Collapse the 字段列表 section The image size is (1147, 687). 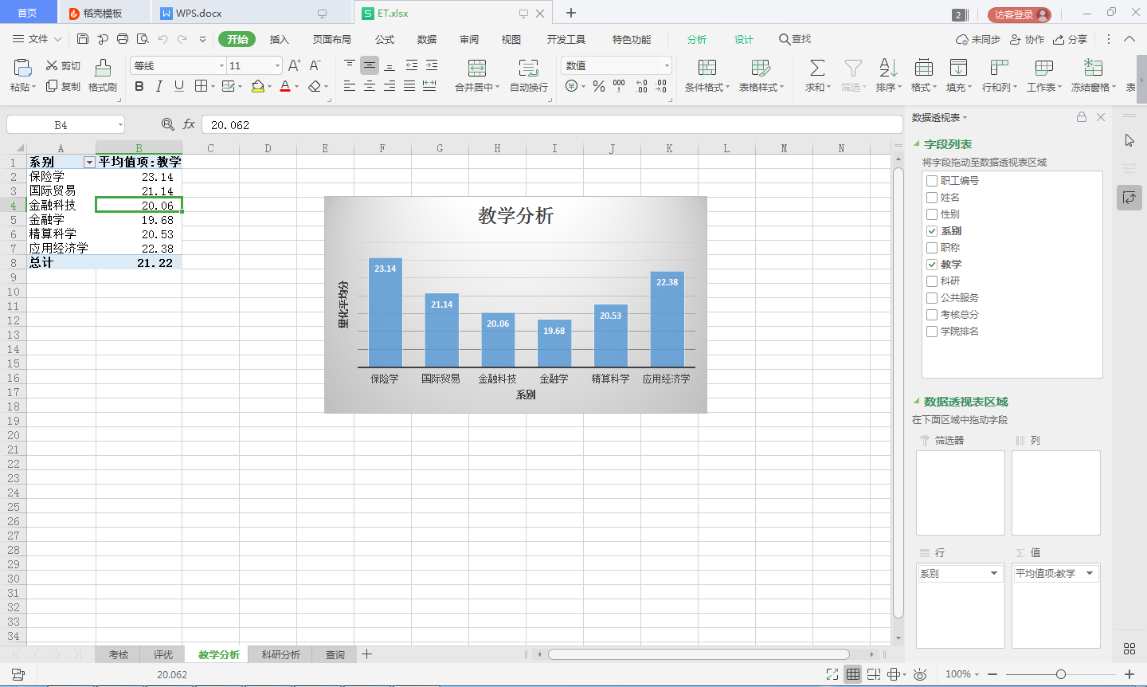(x=916, y=144)
